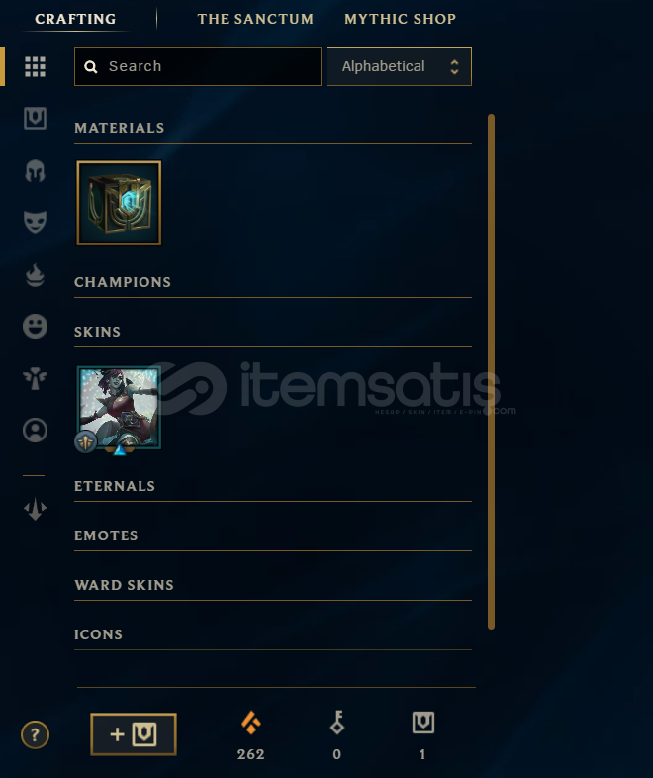Open the help question mark button
The width and height of the screenshot is (653, 778).
tap(35, 734)
